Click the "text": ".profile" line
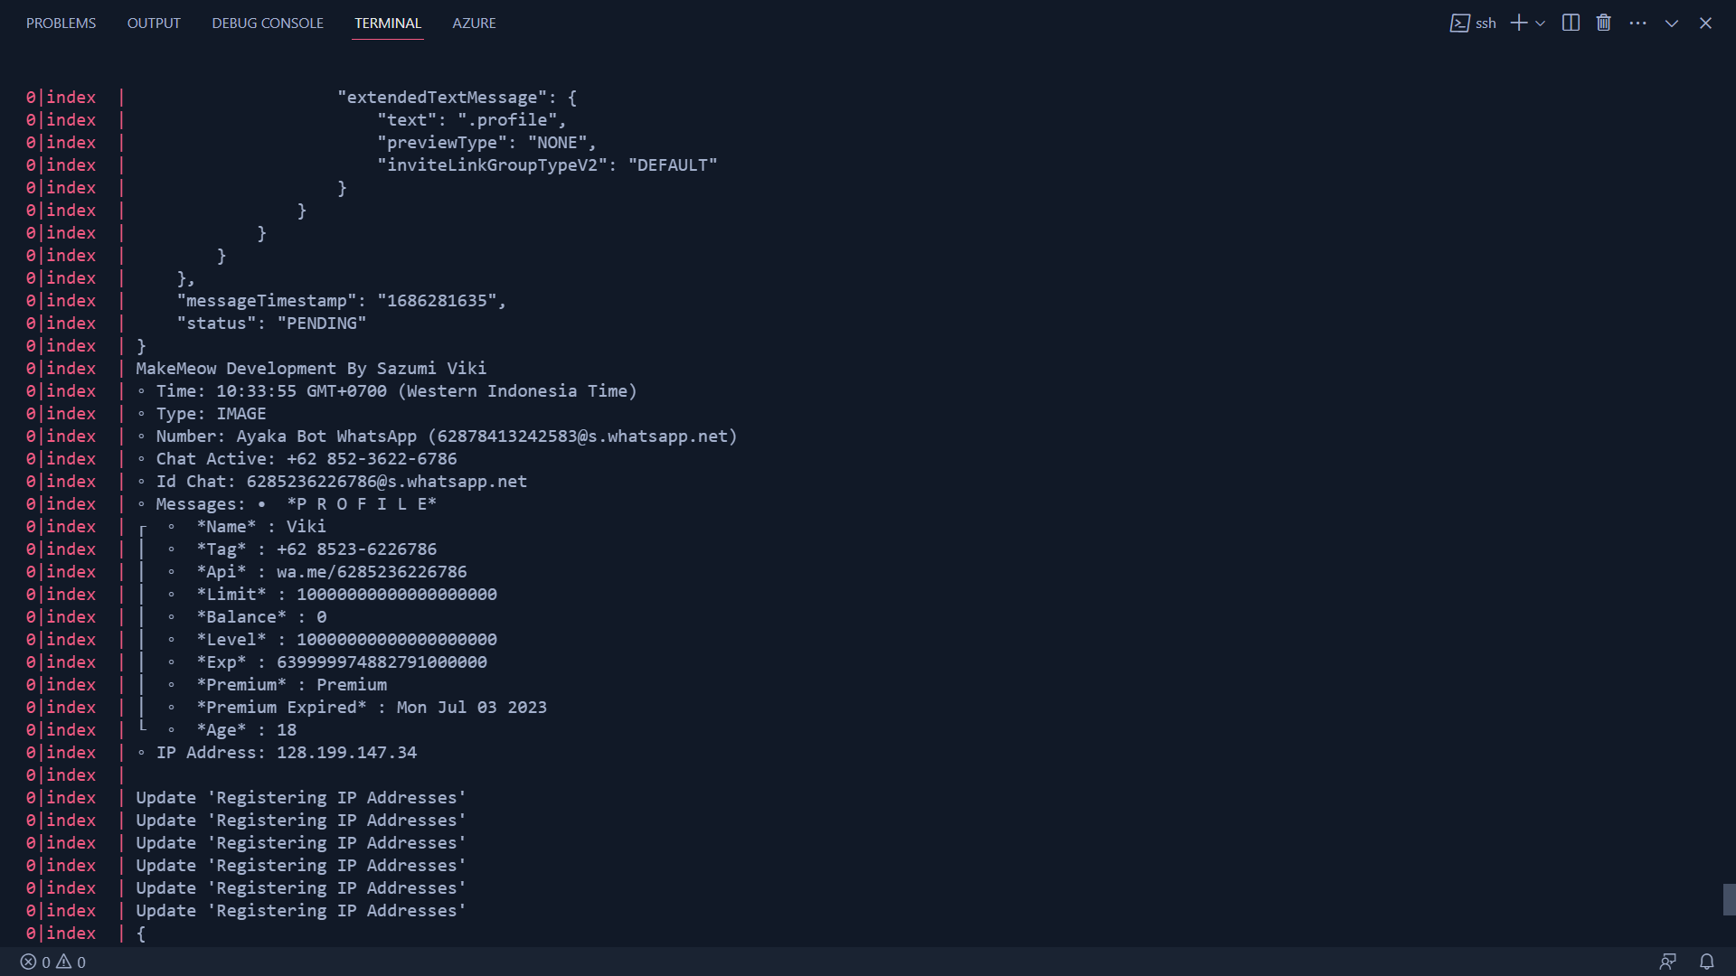Image resolution: width=1736 pixels, height=976 pixels. pyautogui.click(x=472, y=120)
